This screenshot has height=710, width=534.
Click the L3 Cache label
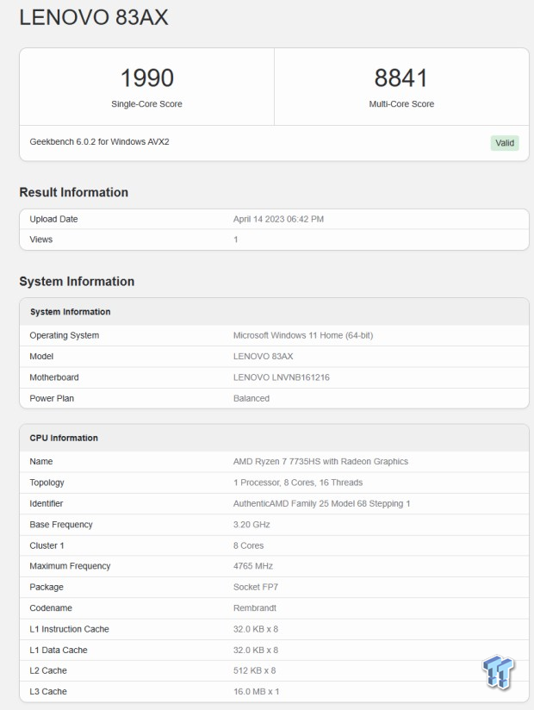(48, 692)
